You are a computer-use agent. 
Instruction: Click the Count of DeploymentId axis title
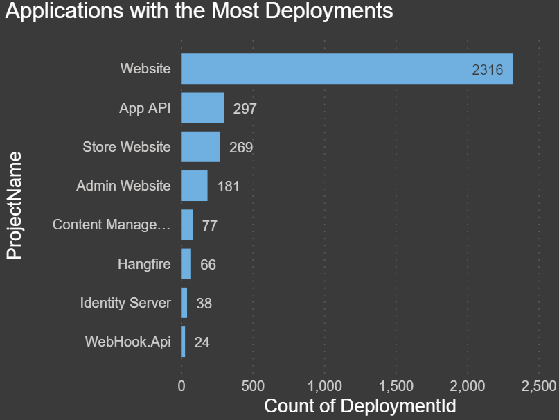point(360,405)
